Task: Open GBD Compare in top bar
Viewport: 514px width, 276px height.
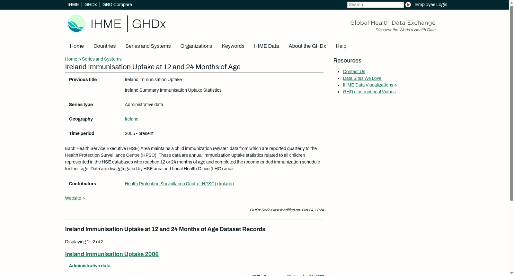Action: (117, 4)
